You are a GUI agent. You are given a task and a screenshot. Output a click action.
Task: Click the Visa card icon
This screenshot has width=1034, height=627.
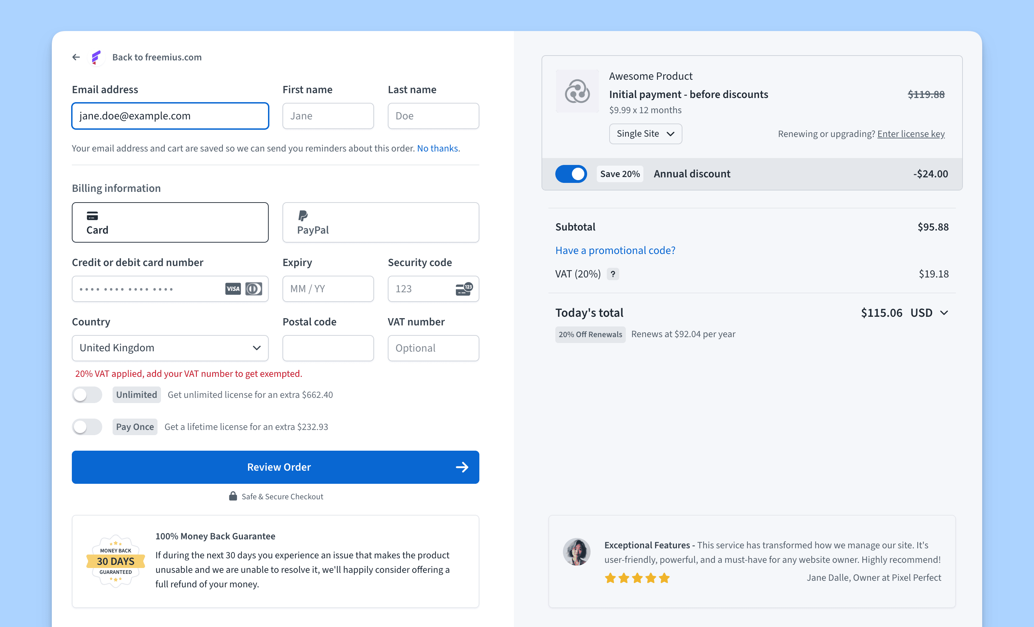pos(233,288)
